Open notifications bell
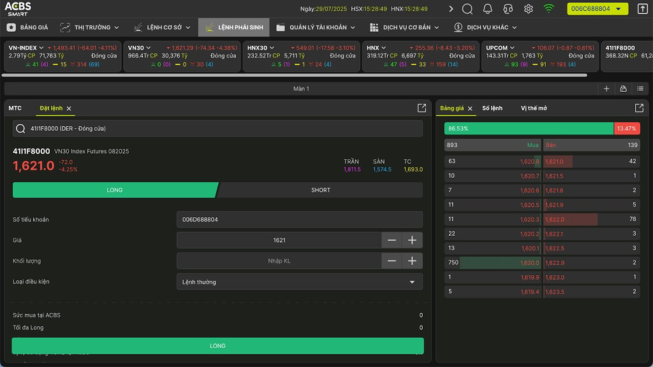Viewport: 653px width, 367px height. tap(487, 9)
